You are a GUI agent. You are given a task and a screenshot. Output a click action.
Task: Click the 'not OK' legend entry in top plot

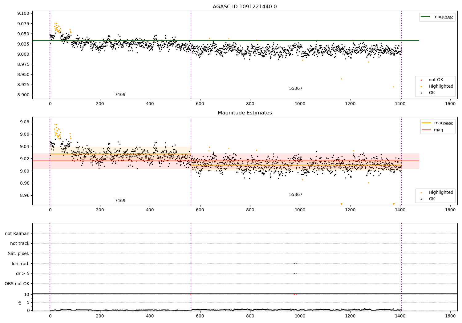432,80
